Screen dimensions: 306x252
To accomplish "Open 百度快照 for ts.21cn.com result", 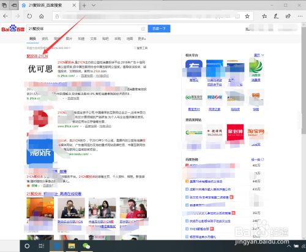I will click(87, 76).
